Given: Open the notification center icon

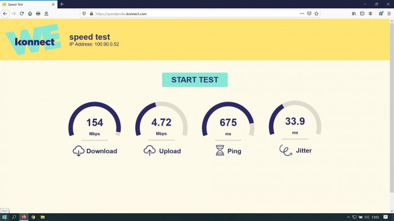Looking at the screenshot, I should point(386,217).
